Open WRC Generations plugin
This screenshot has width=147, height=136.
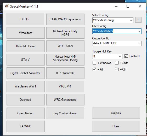[x=65, y=100]
